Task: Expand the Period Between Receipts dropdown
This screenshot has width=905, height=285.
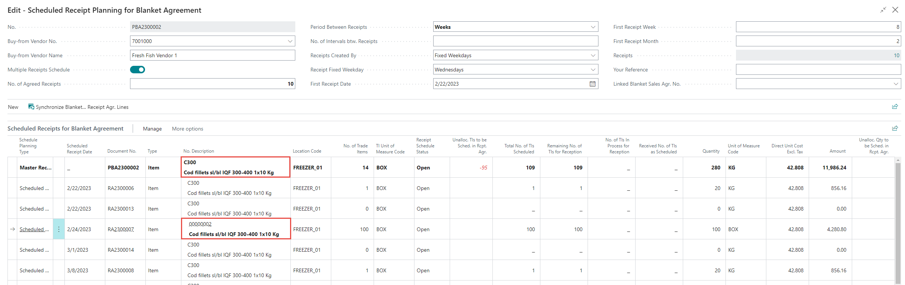Action: coord(593,27)
